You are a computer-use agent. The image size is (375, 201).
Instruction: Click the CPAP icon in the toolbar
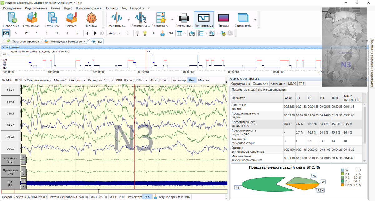pyautogui.click(x=171, y=33)
